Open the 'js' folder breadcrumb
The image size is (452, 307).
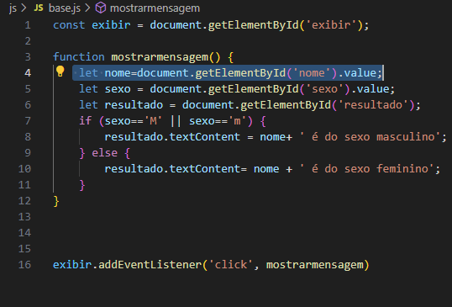point(13,8)
